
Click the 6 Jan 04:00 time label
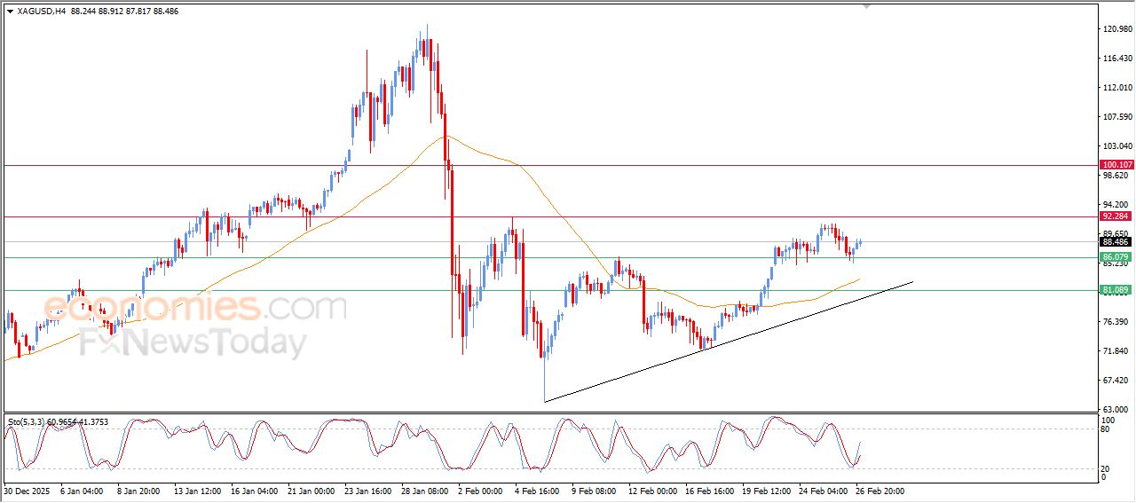tap(80, 491)
